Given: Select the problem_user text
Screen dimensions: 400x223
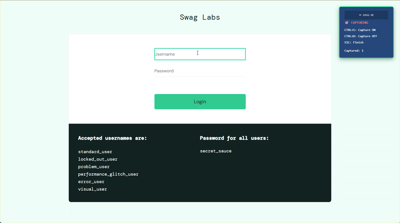Looking at the screenshot, I should [x=94, y=167].
